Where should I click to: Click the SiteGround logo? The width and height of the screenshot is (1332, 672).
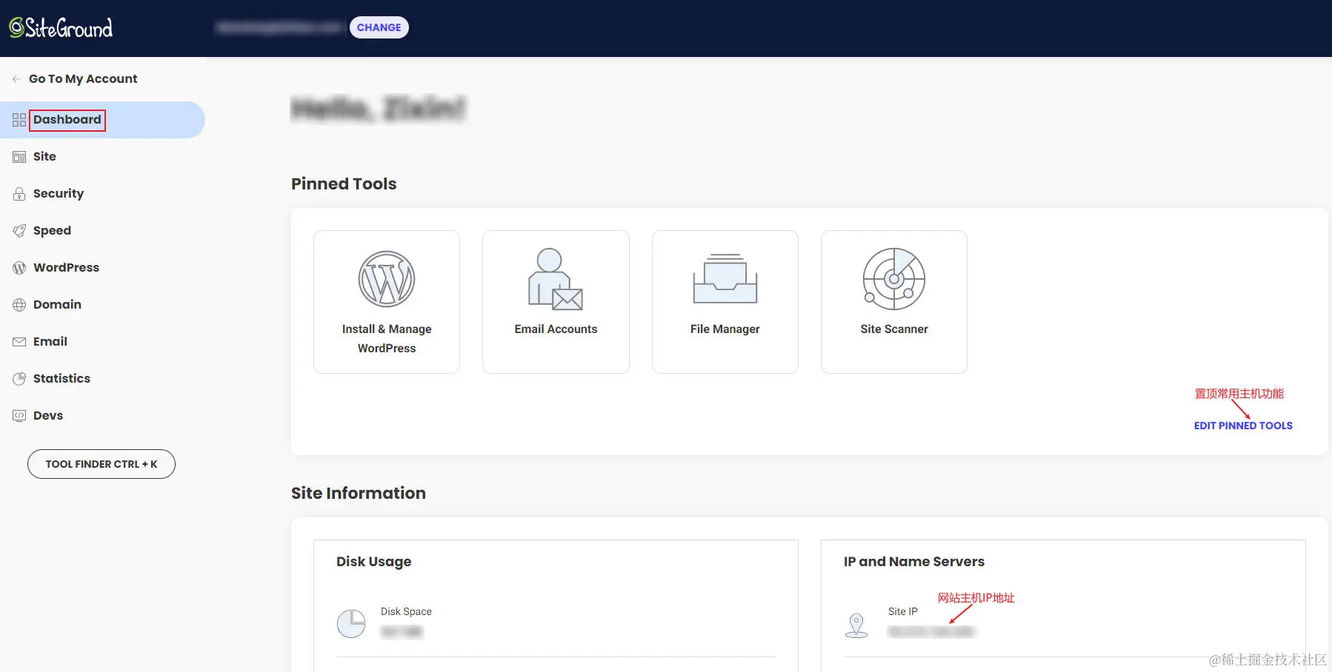(x=61, y=27)
